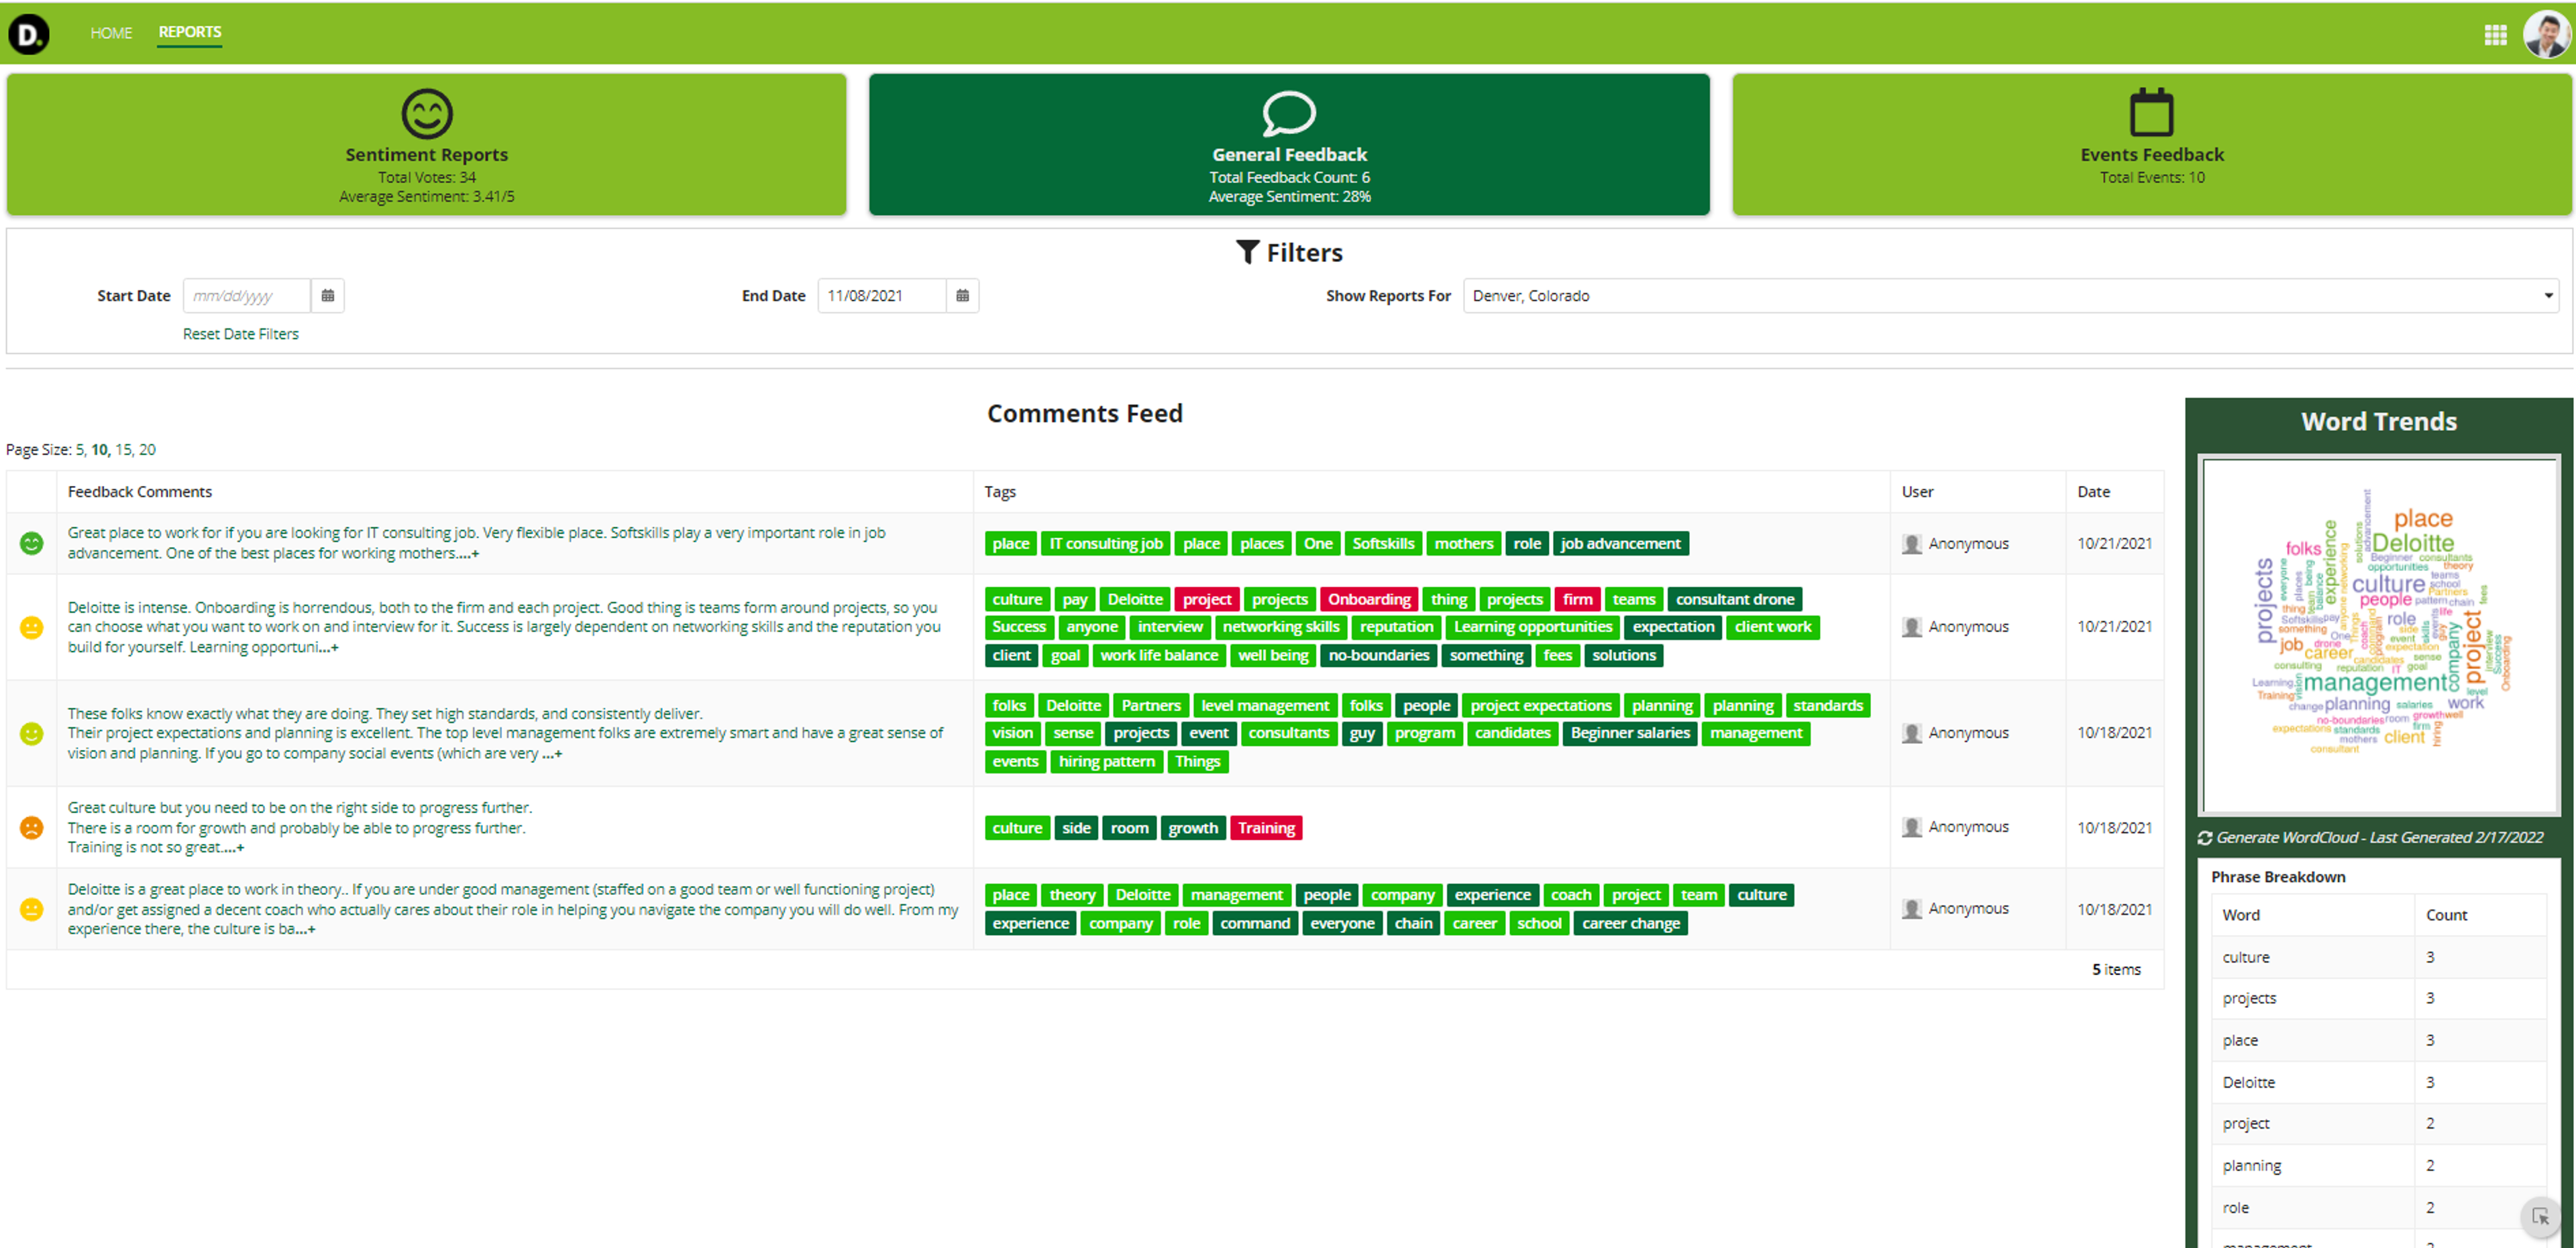Viewport: 2576px width, 1248px height.
Task: Click Reset Date Filters link
Action: (240, 334)
